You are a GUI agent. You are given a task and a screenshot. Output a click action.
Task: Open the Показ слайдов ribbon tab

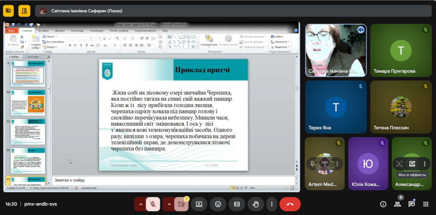point(119,31)
